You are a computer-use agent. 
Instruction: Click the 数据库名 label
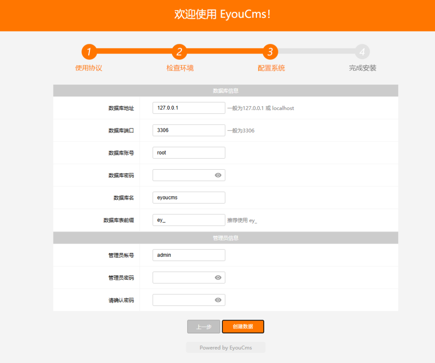(124, 198)
